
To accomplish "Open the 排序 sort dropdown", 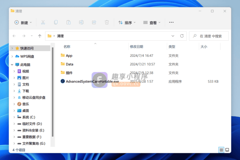I will (x=127, y=23).
